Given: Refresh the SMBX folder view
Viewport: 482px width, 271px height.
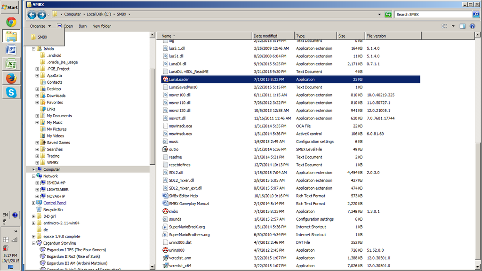Looking at the screenshot, I should [388, 15].
